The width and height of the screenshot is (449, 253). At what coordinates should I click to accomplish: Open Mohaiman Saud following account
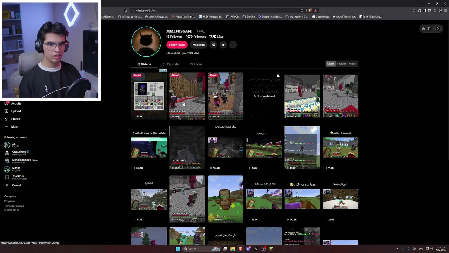(21, 161)
